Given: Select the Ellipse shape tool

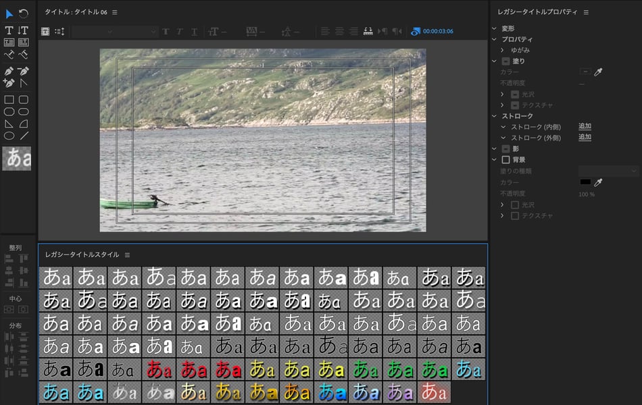Looking at the screenshot, I should click(9, 136).
